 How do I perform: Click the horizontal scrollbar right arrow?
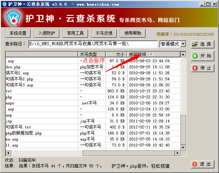[x=178, y=153]
